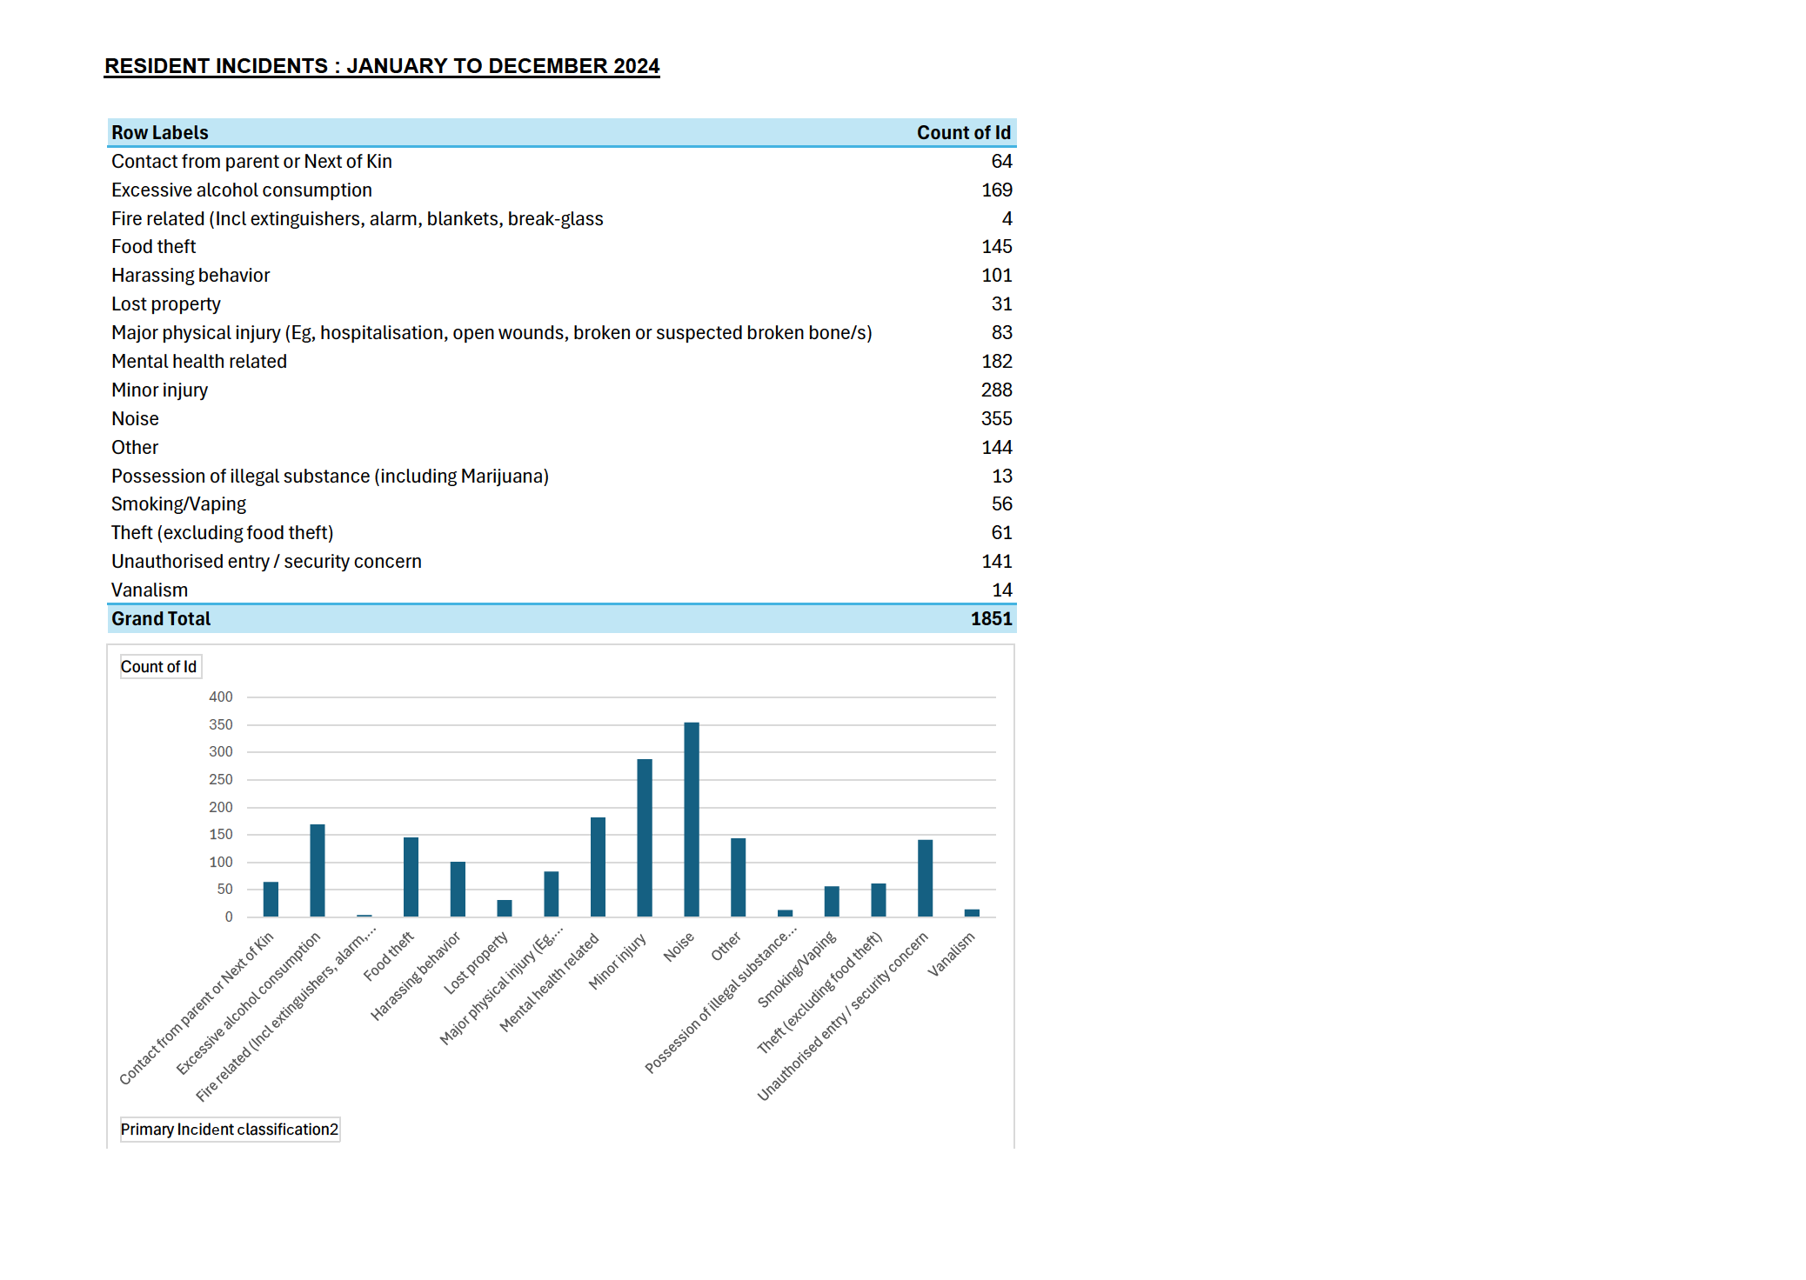Click the Unauthorised entry count value 141

point(997,562)
